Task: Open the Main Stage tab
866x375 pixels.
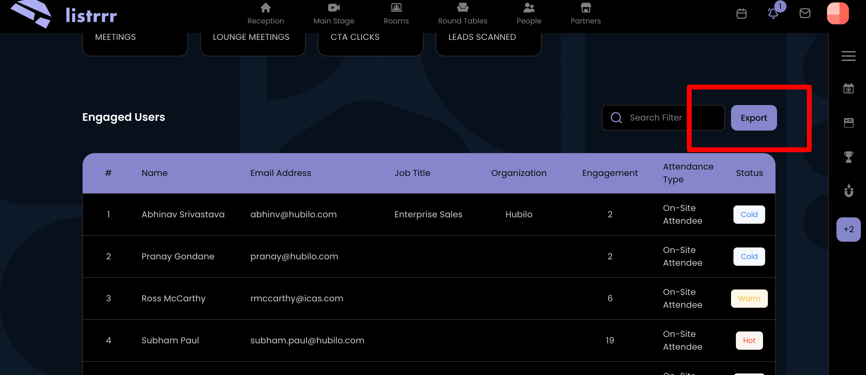Action: coord(334,14)
